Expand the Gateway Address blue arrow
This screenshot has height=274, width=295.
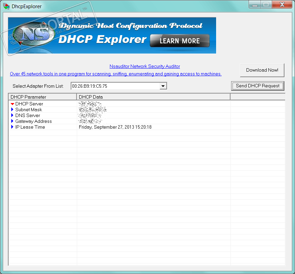12,121
